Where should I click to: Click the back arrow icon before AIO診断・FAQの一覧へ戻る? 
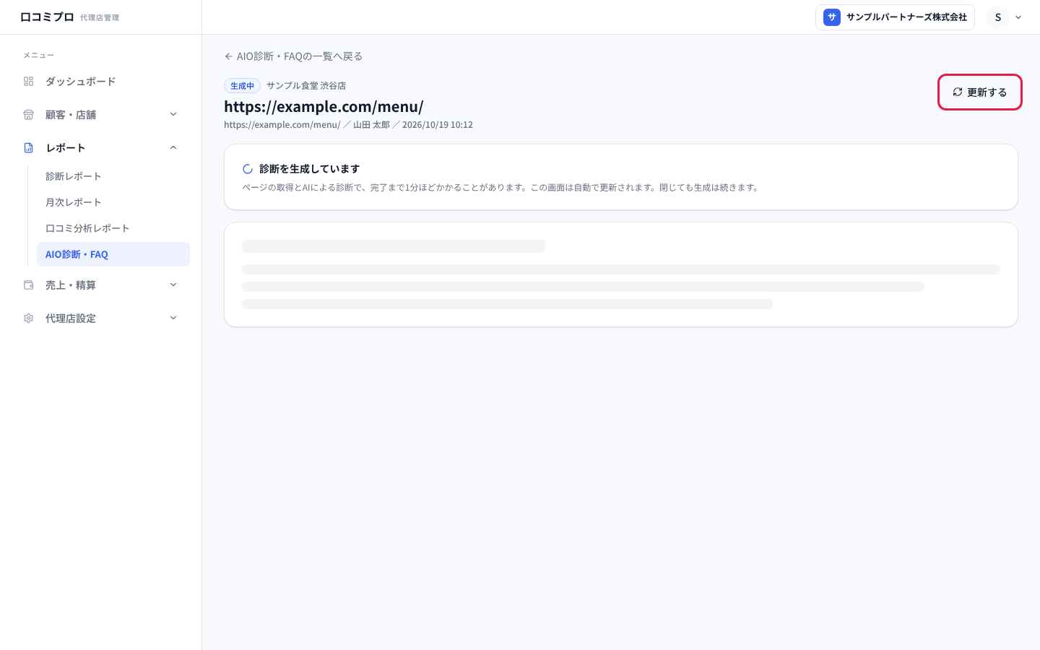tap(228, 56)
